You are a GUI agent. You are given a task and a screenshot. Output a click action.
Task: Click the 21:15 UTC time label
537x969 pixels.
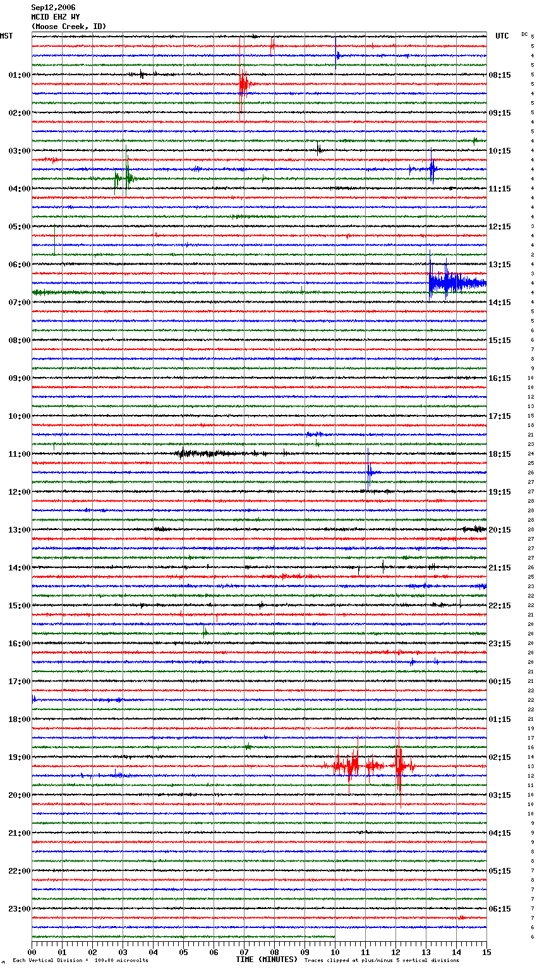[x=500, y=568]
